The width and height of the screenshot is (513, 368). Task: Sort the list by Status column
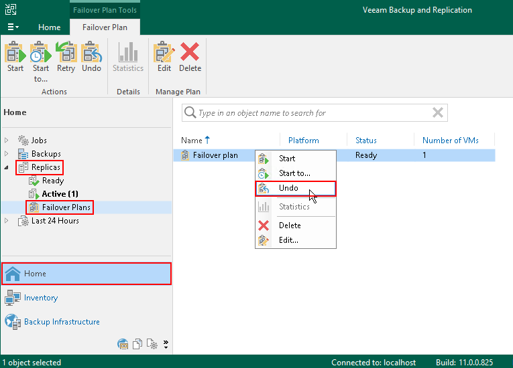click(366, 141)
